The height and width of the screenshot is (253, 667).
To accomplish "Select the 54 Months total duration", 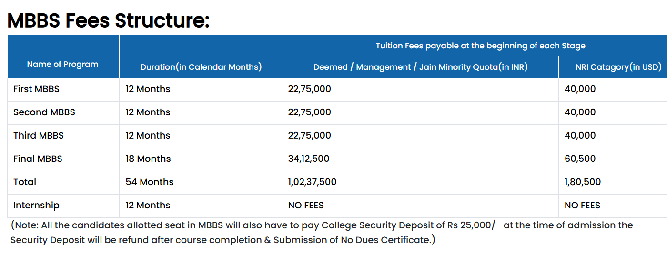I will click(150, 182).
